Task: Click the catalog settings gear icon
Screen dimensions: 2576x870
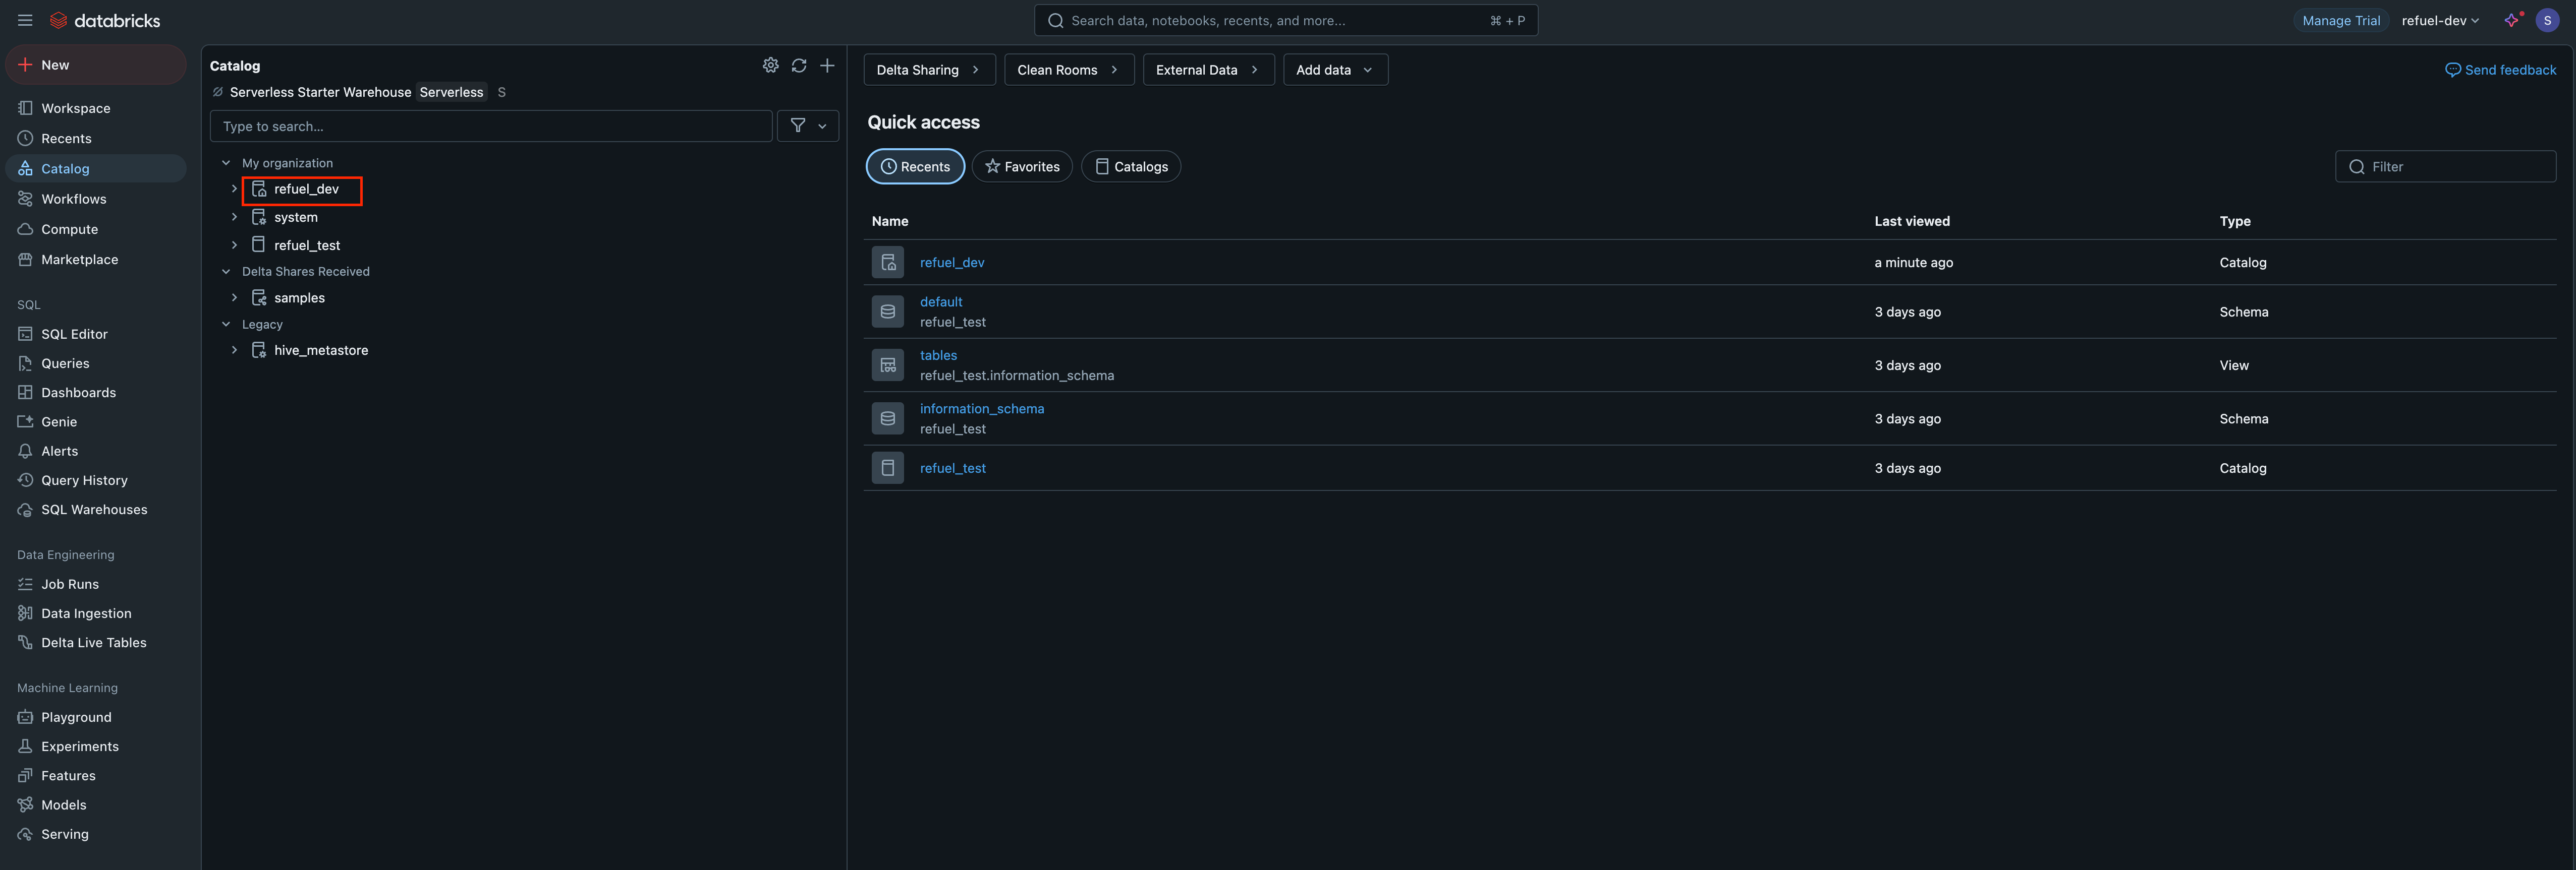Action: (770, 65)
